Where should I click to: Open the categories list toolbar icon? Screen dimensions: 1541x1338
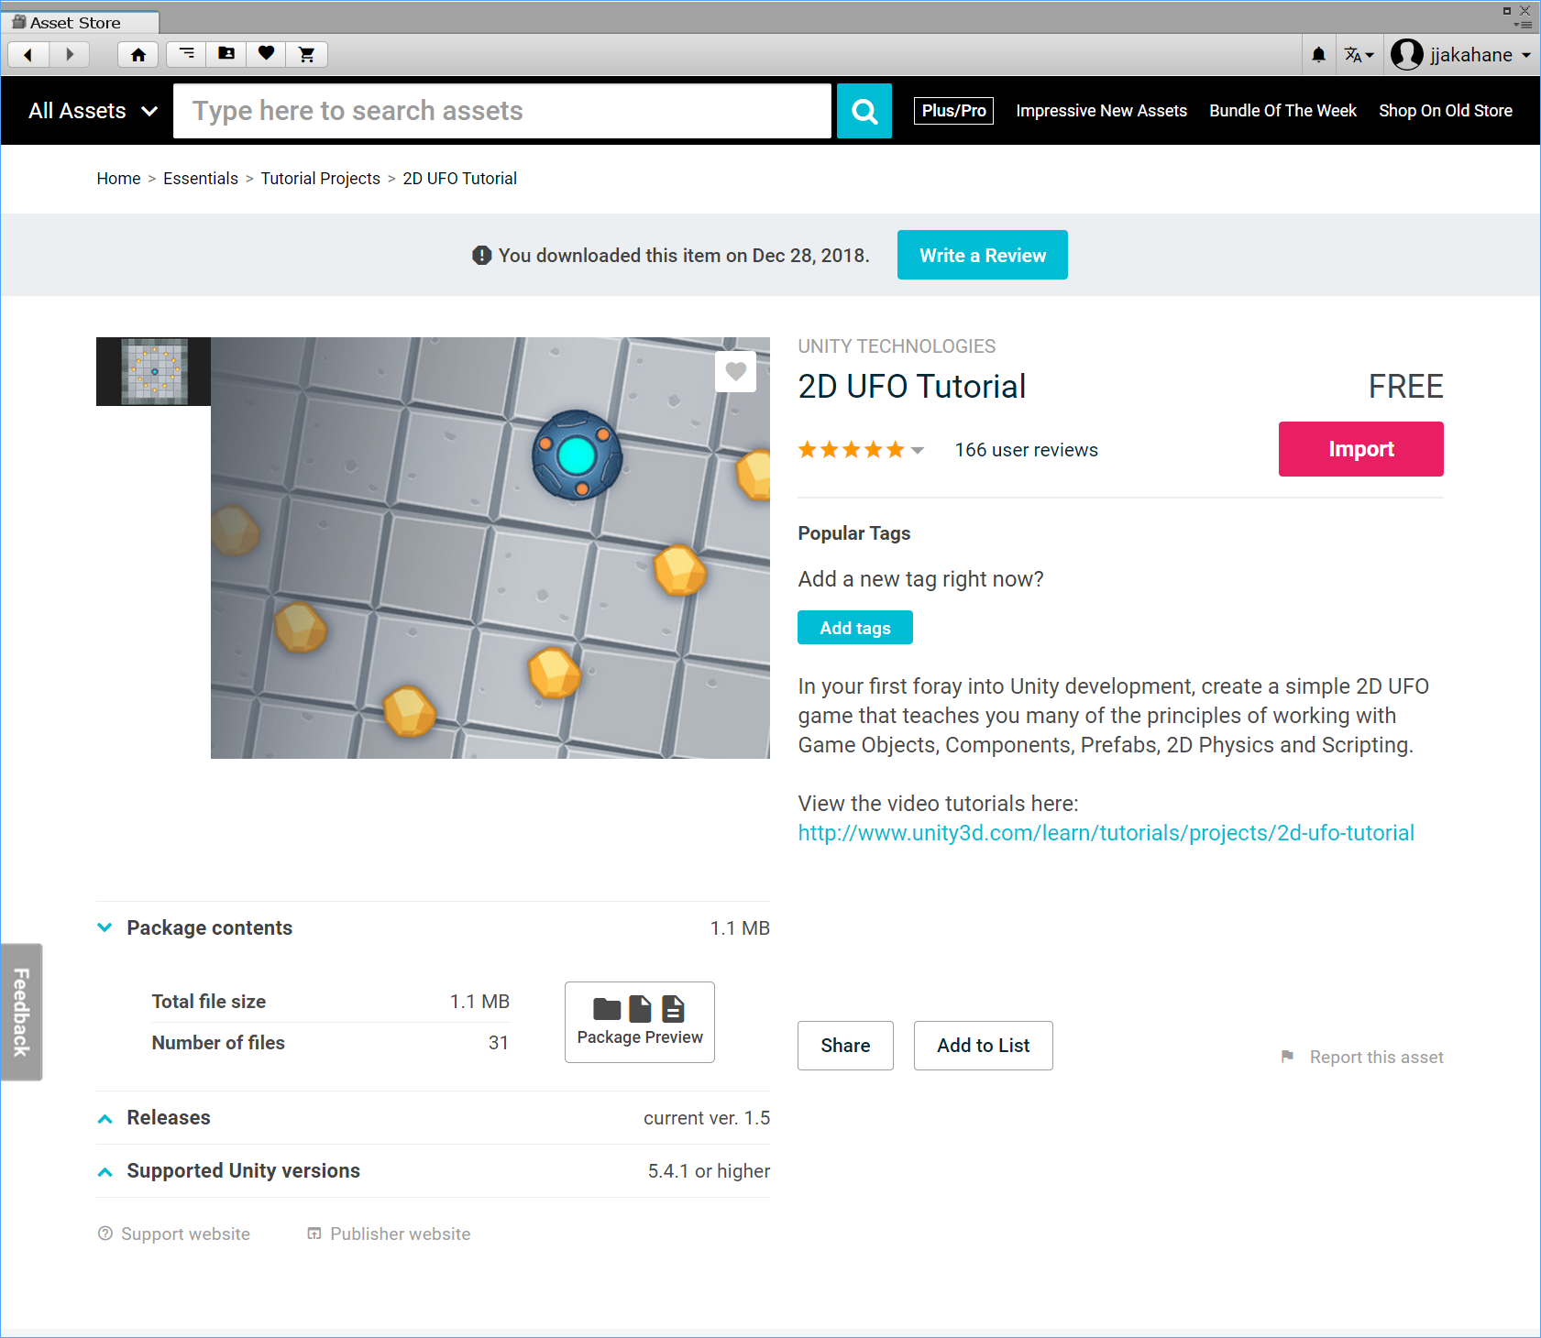point(186,54)
